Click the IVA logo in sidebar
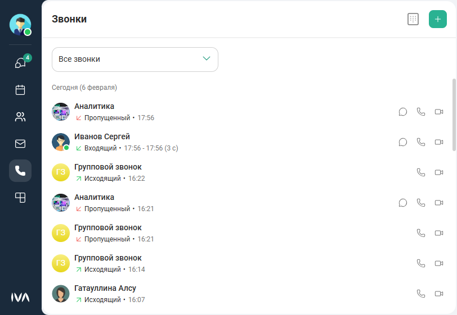 20,297
